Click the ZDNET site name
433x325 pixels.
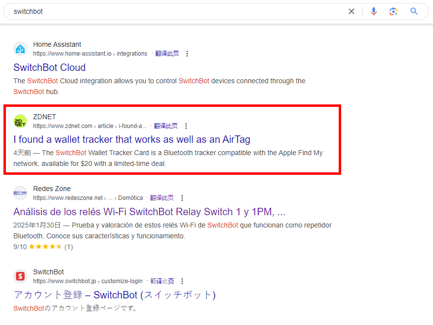[x=44, y=117]
